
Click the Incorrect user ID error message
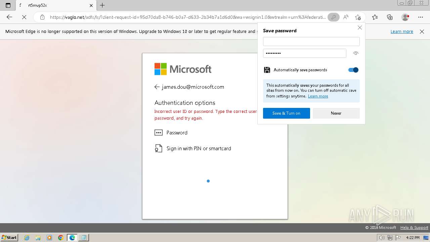point(206,115)
